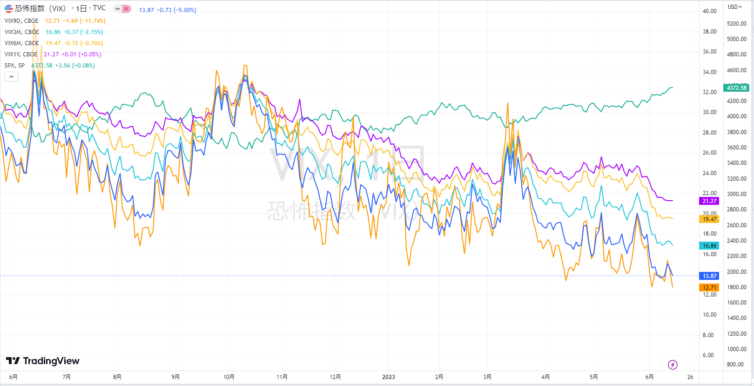The image size is (754, 386).
Task: Click the 10月 label on the time axis
Action: [x=229, y=377]
